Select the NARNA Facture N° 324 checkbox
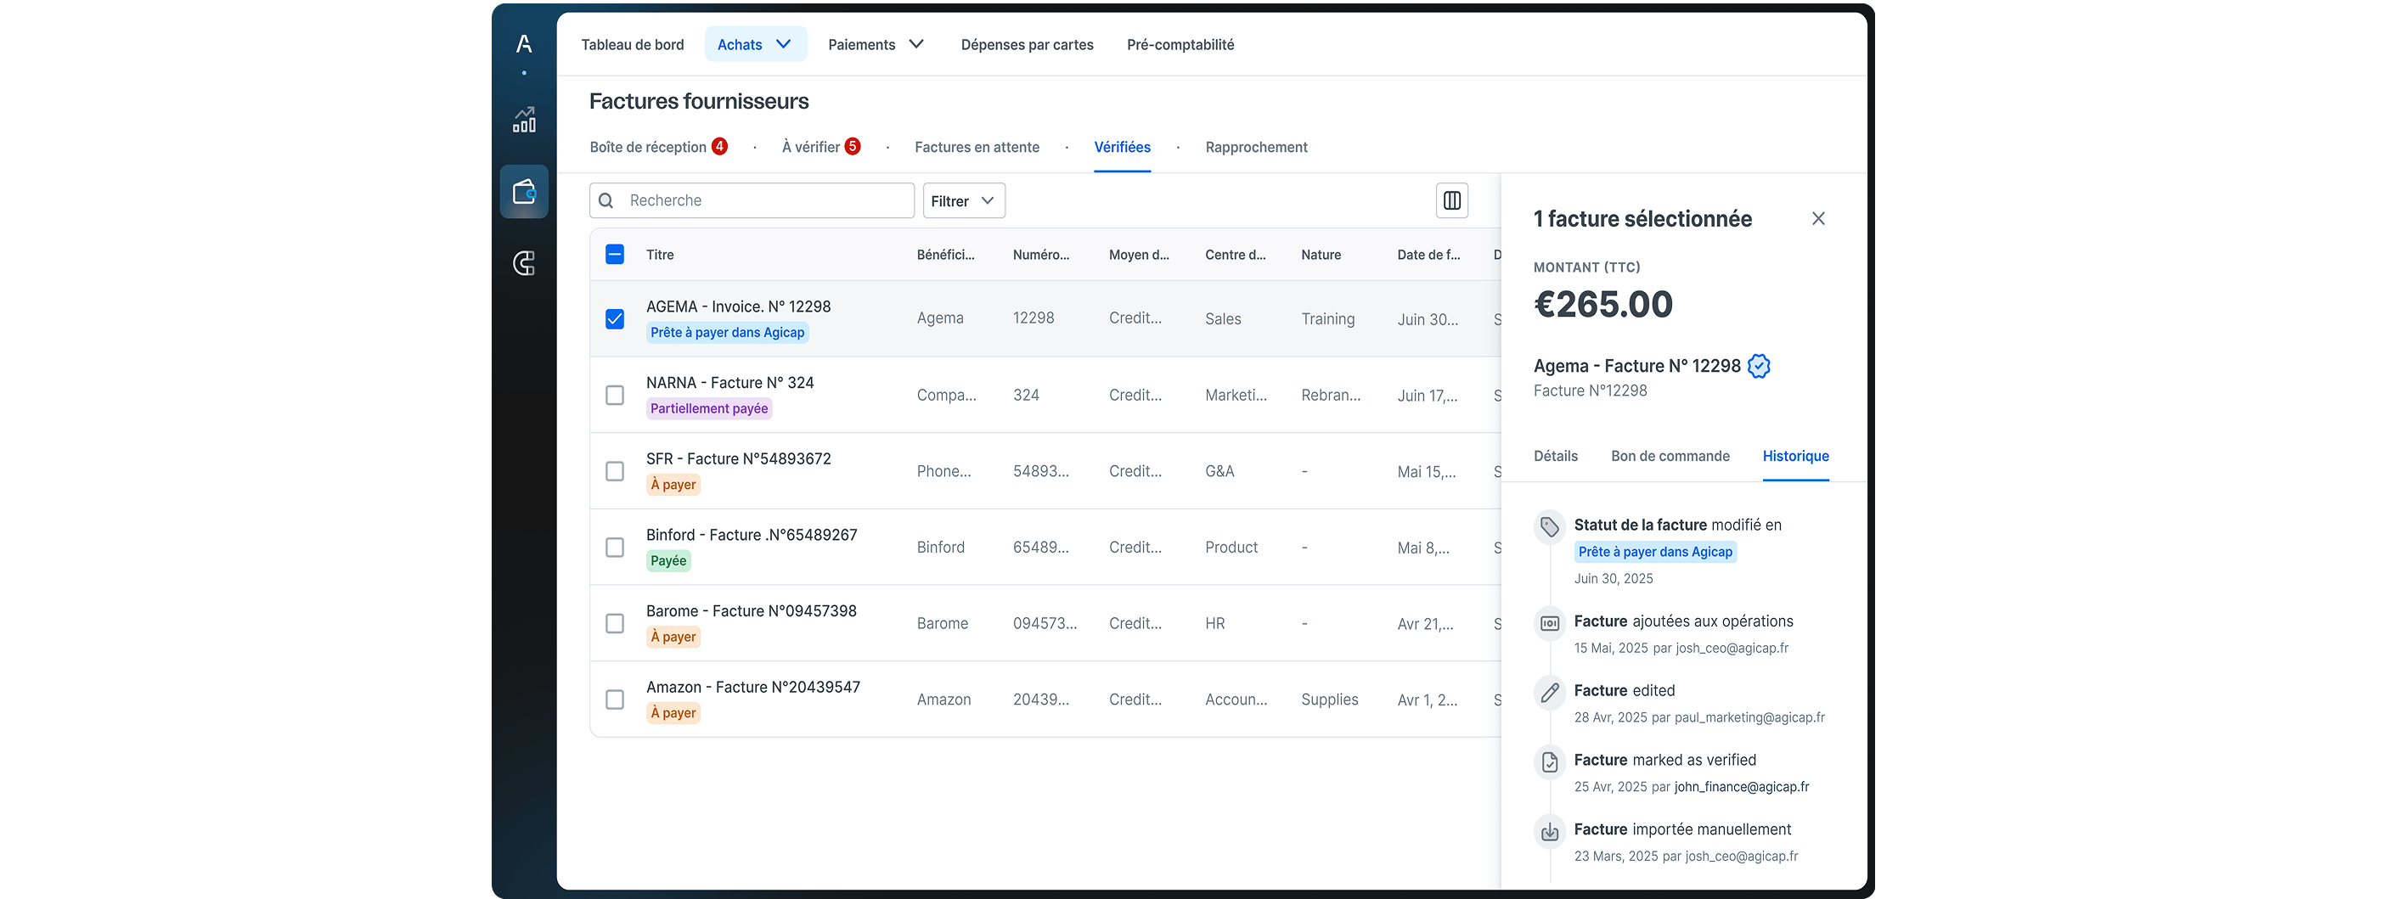The width and height of the screenshot is (2405, 899). click(x=614, y=395)
